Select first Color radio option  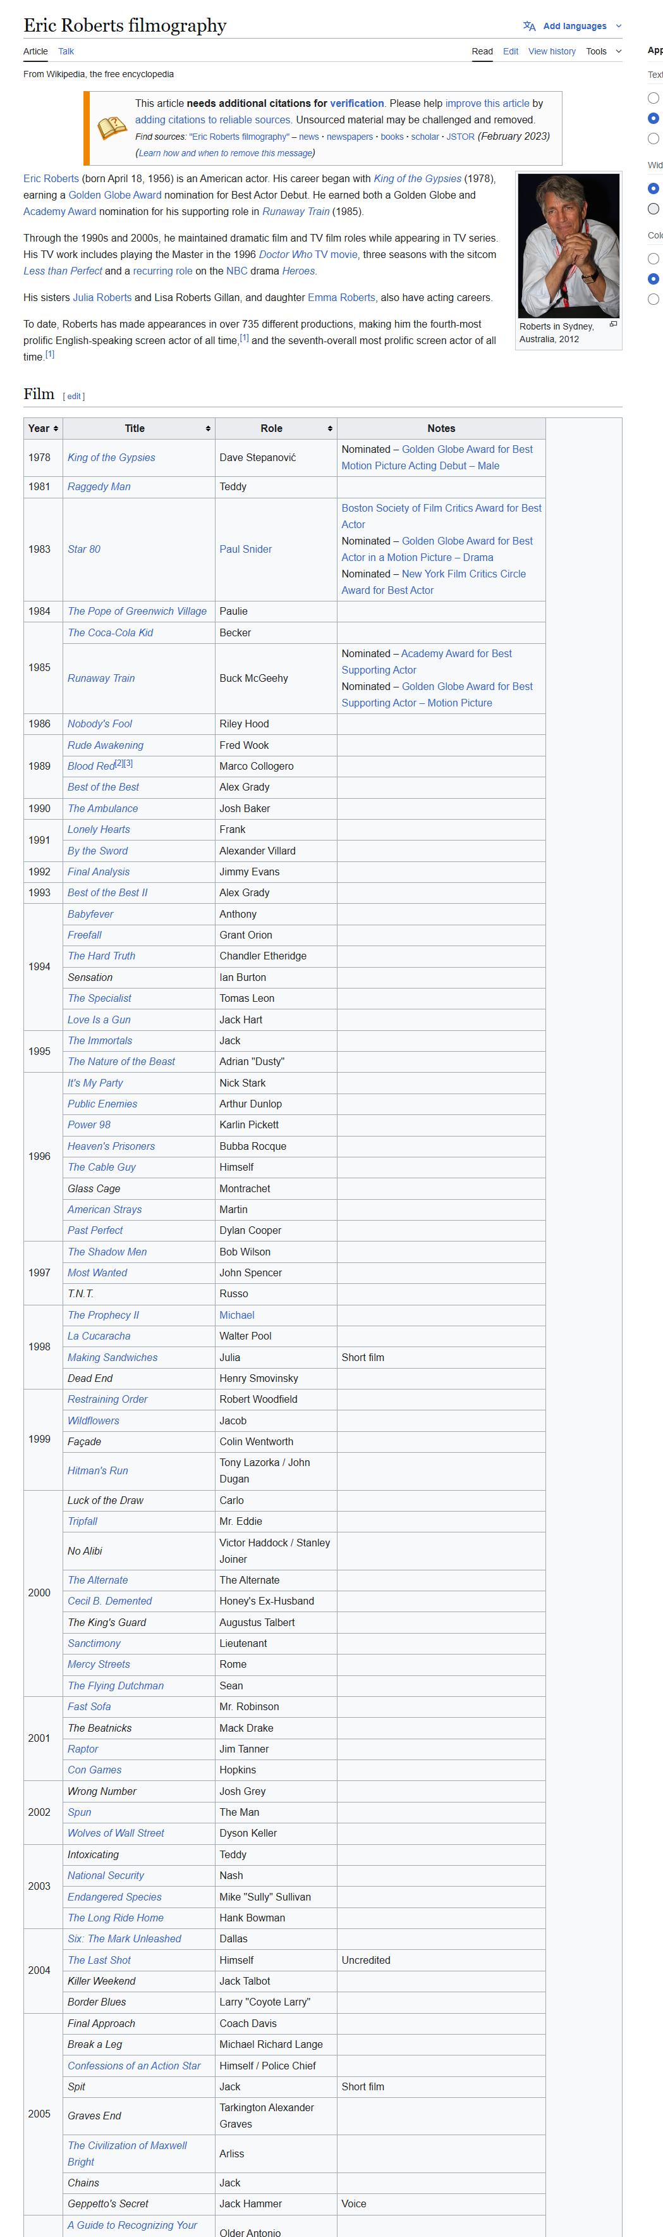pos(654,259)
